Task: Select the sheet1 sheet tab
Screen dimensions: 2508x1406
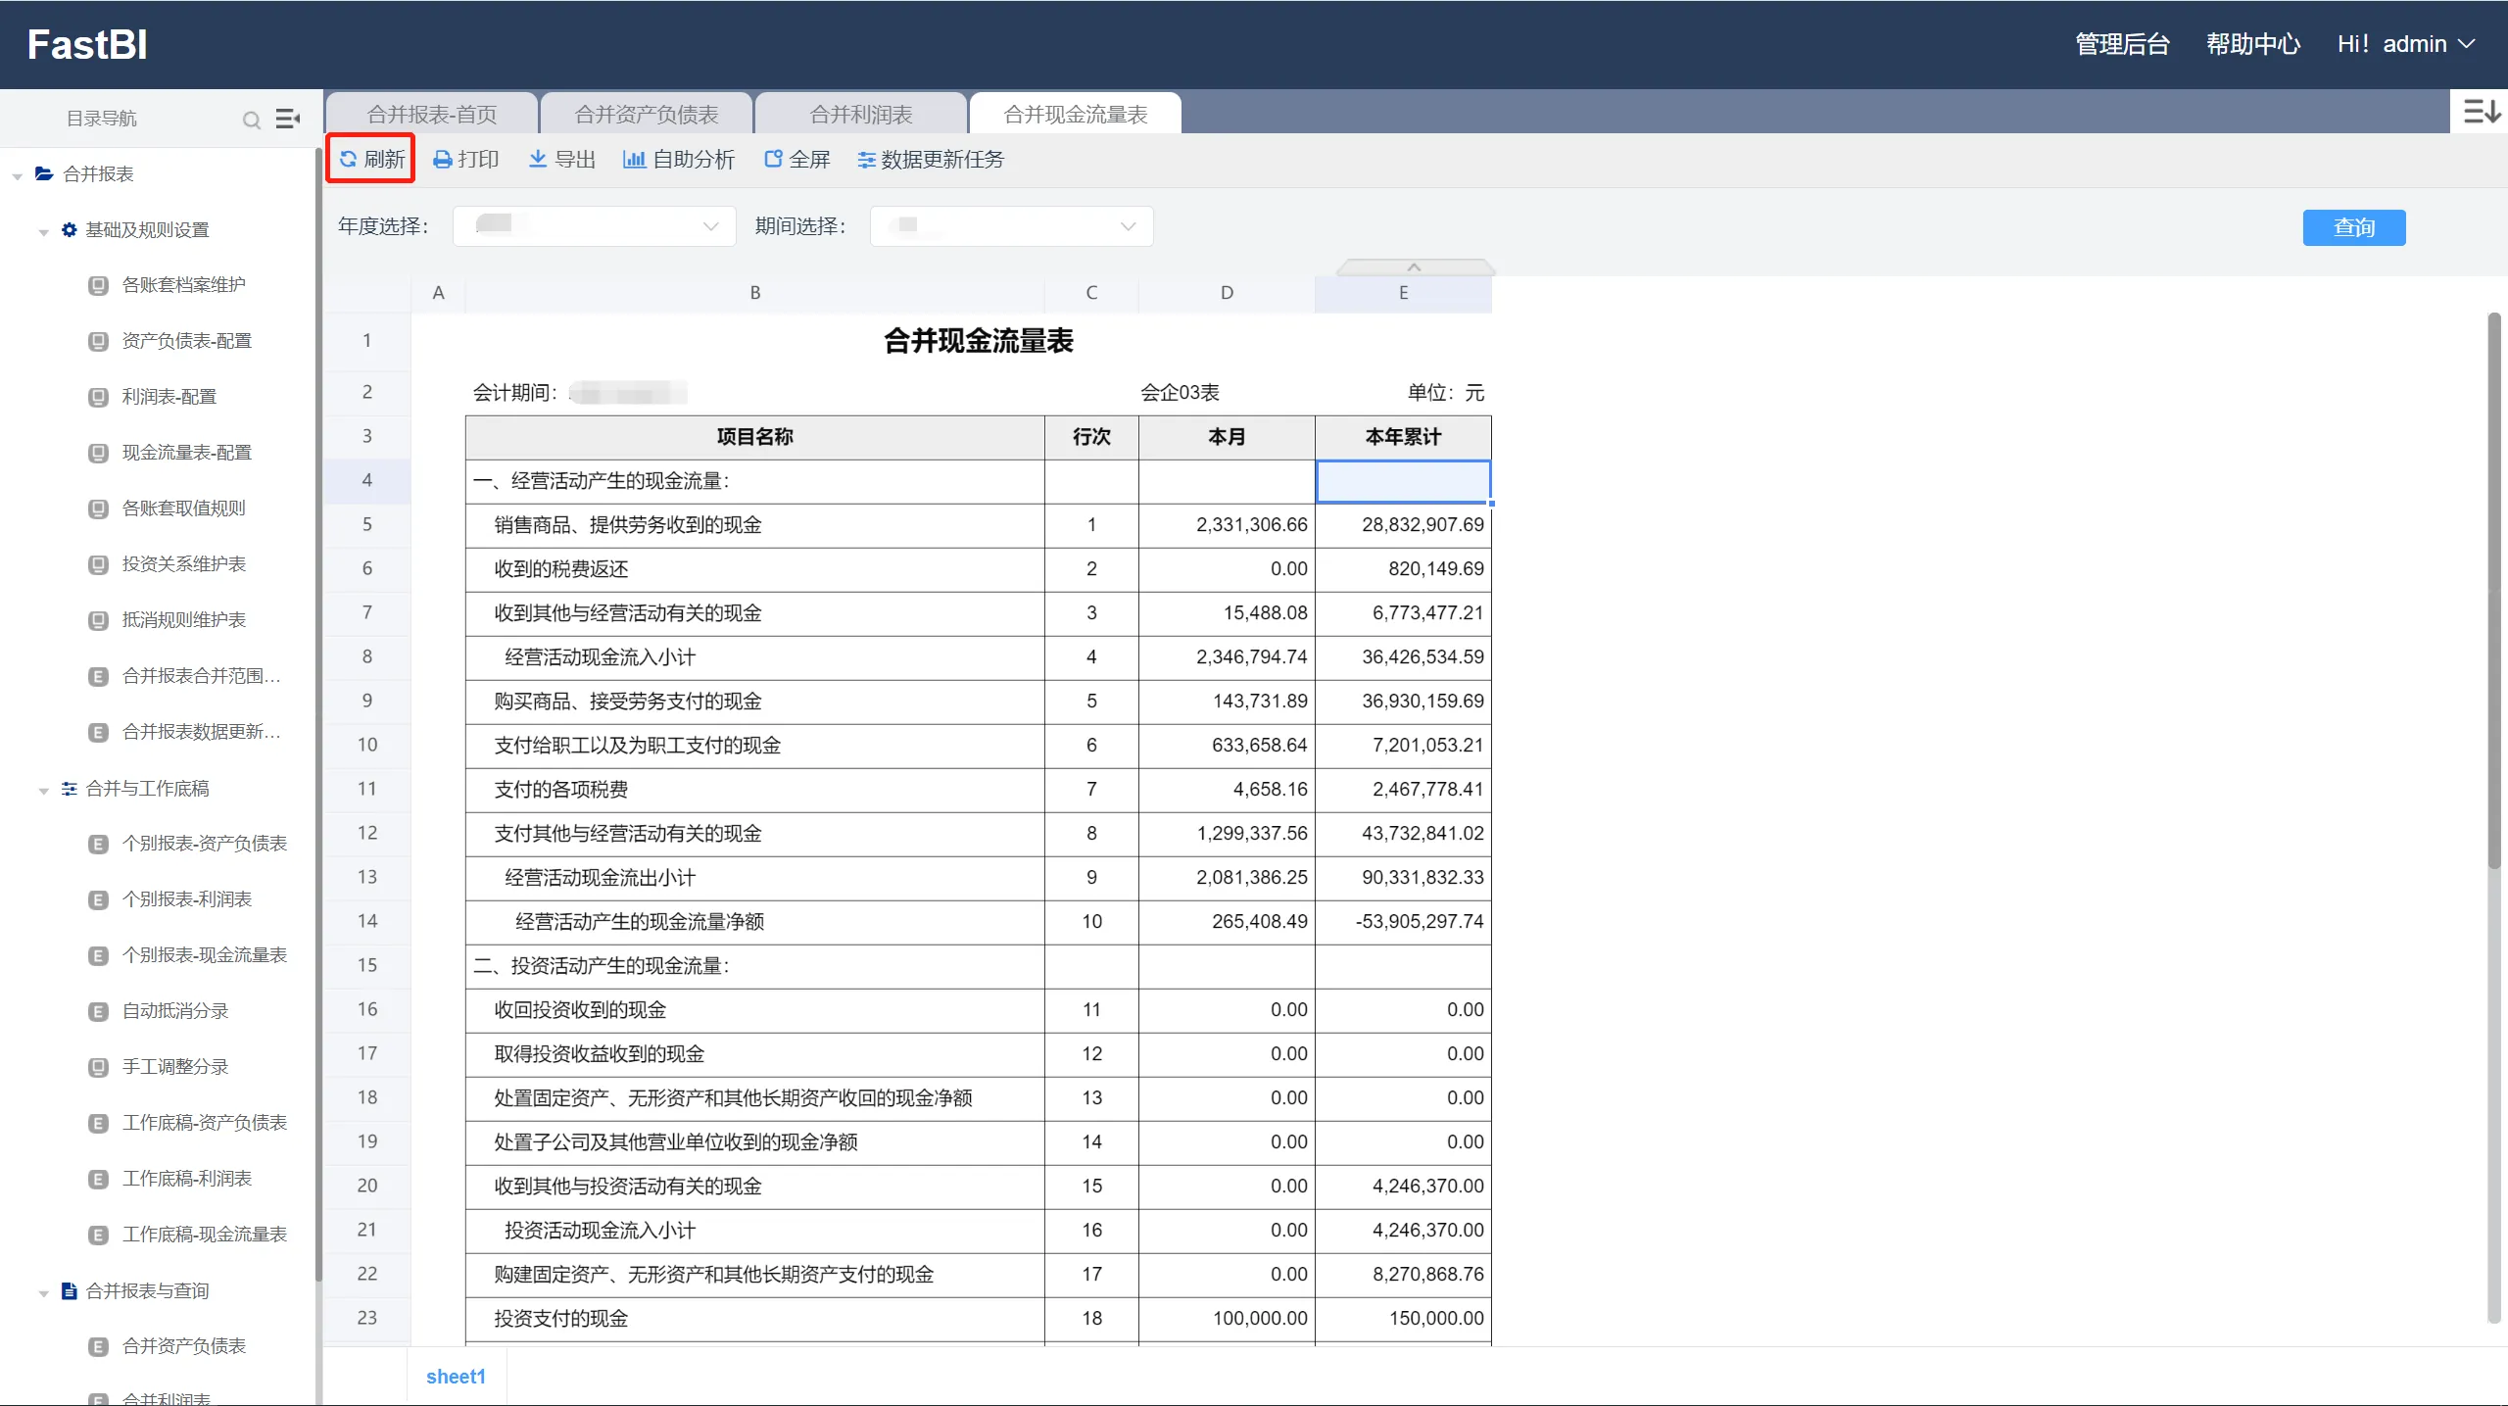Action: (456, 1377)
